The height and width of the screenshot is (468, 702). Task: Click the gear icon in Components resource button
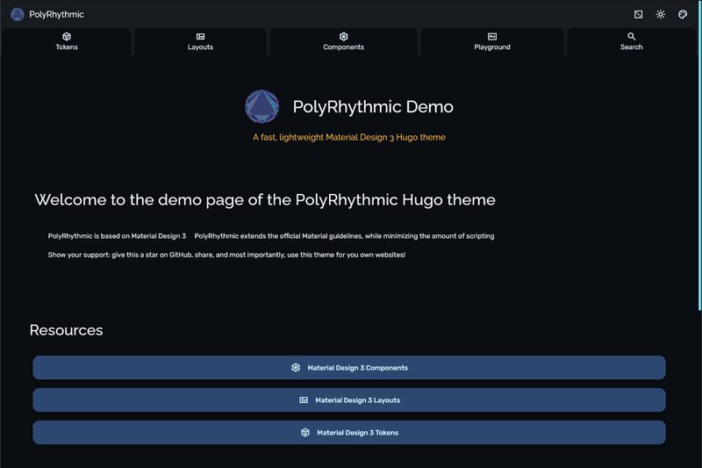(296, 368)
